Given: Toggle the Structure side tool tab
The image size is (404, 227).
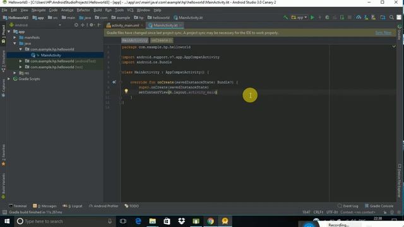Looking at the screenshot, I should point(3,61).
